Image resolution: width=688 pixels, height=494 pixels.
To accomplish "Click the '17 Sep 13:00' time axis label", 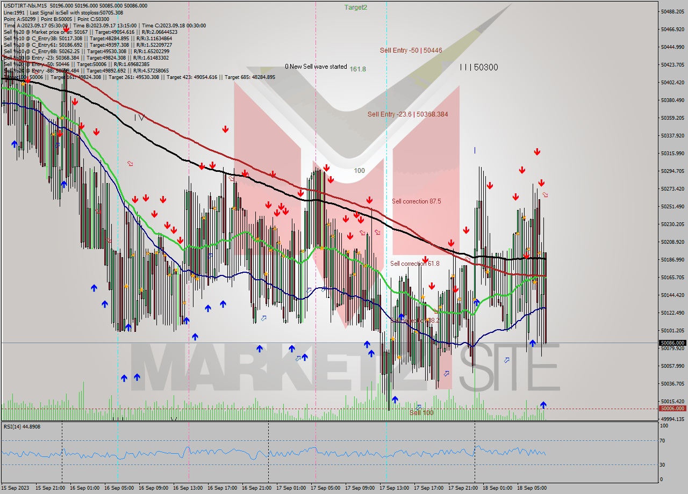I will (x=394, y=488).
